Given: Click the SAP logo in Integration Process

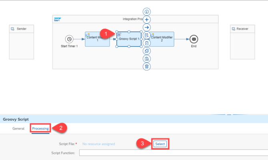Looking at the screenshot, I should (x=57, y=19).
